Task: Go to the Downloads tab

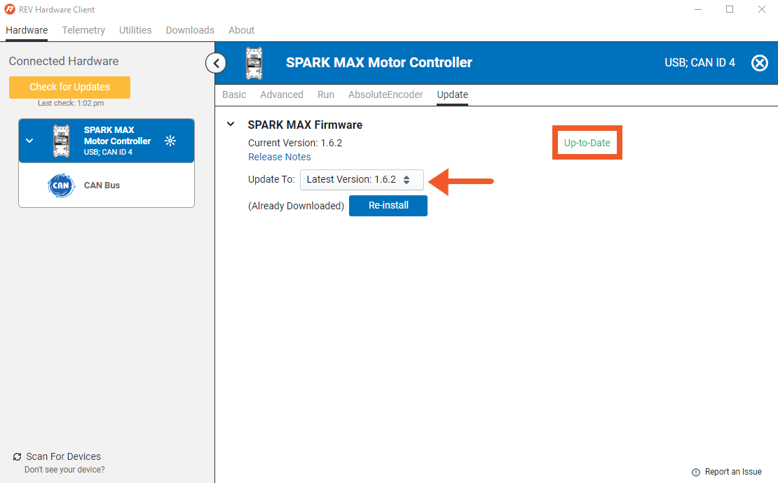Action: (x=190, y=30)
